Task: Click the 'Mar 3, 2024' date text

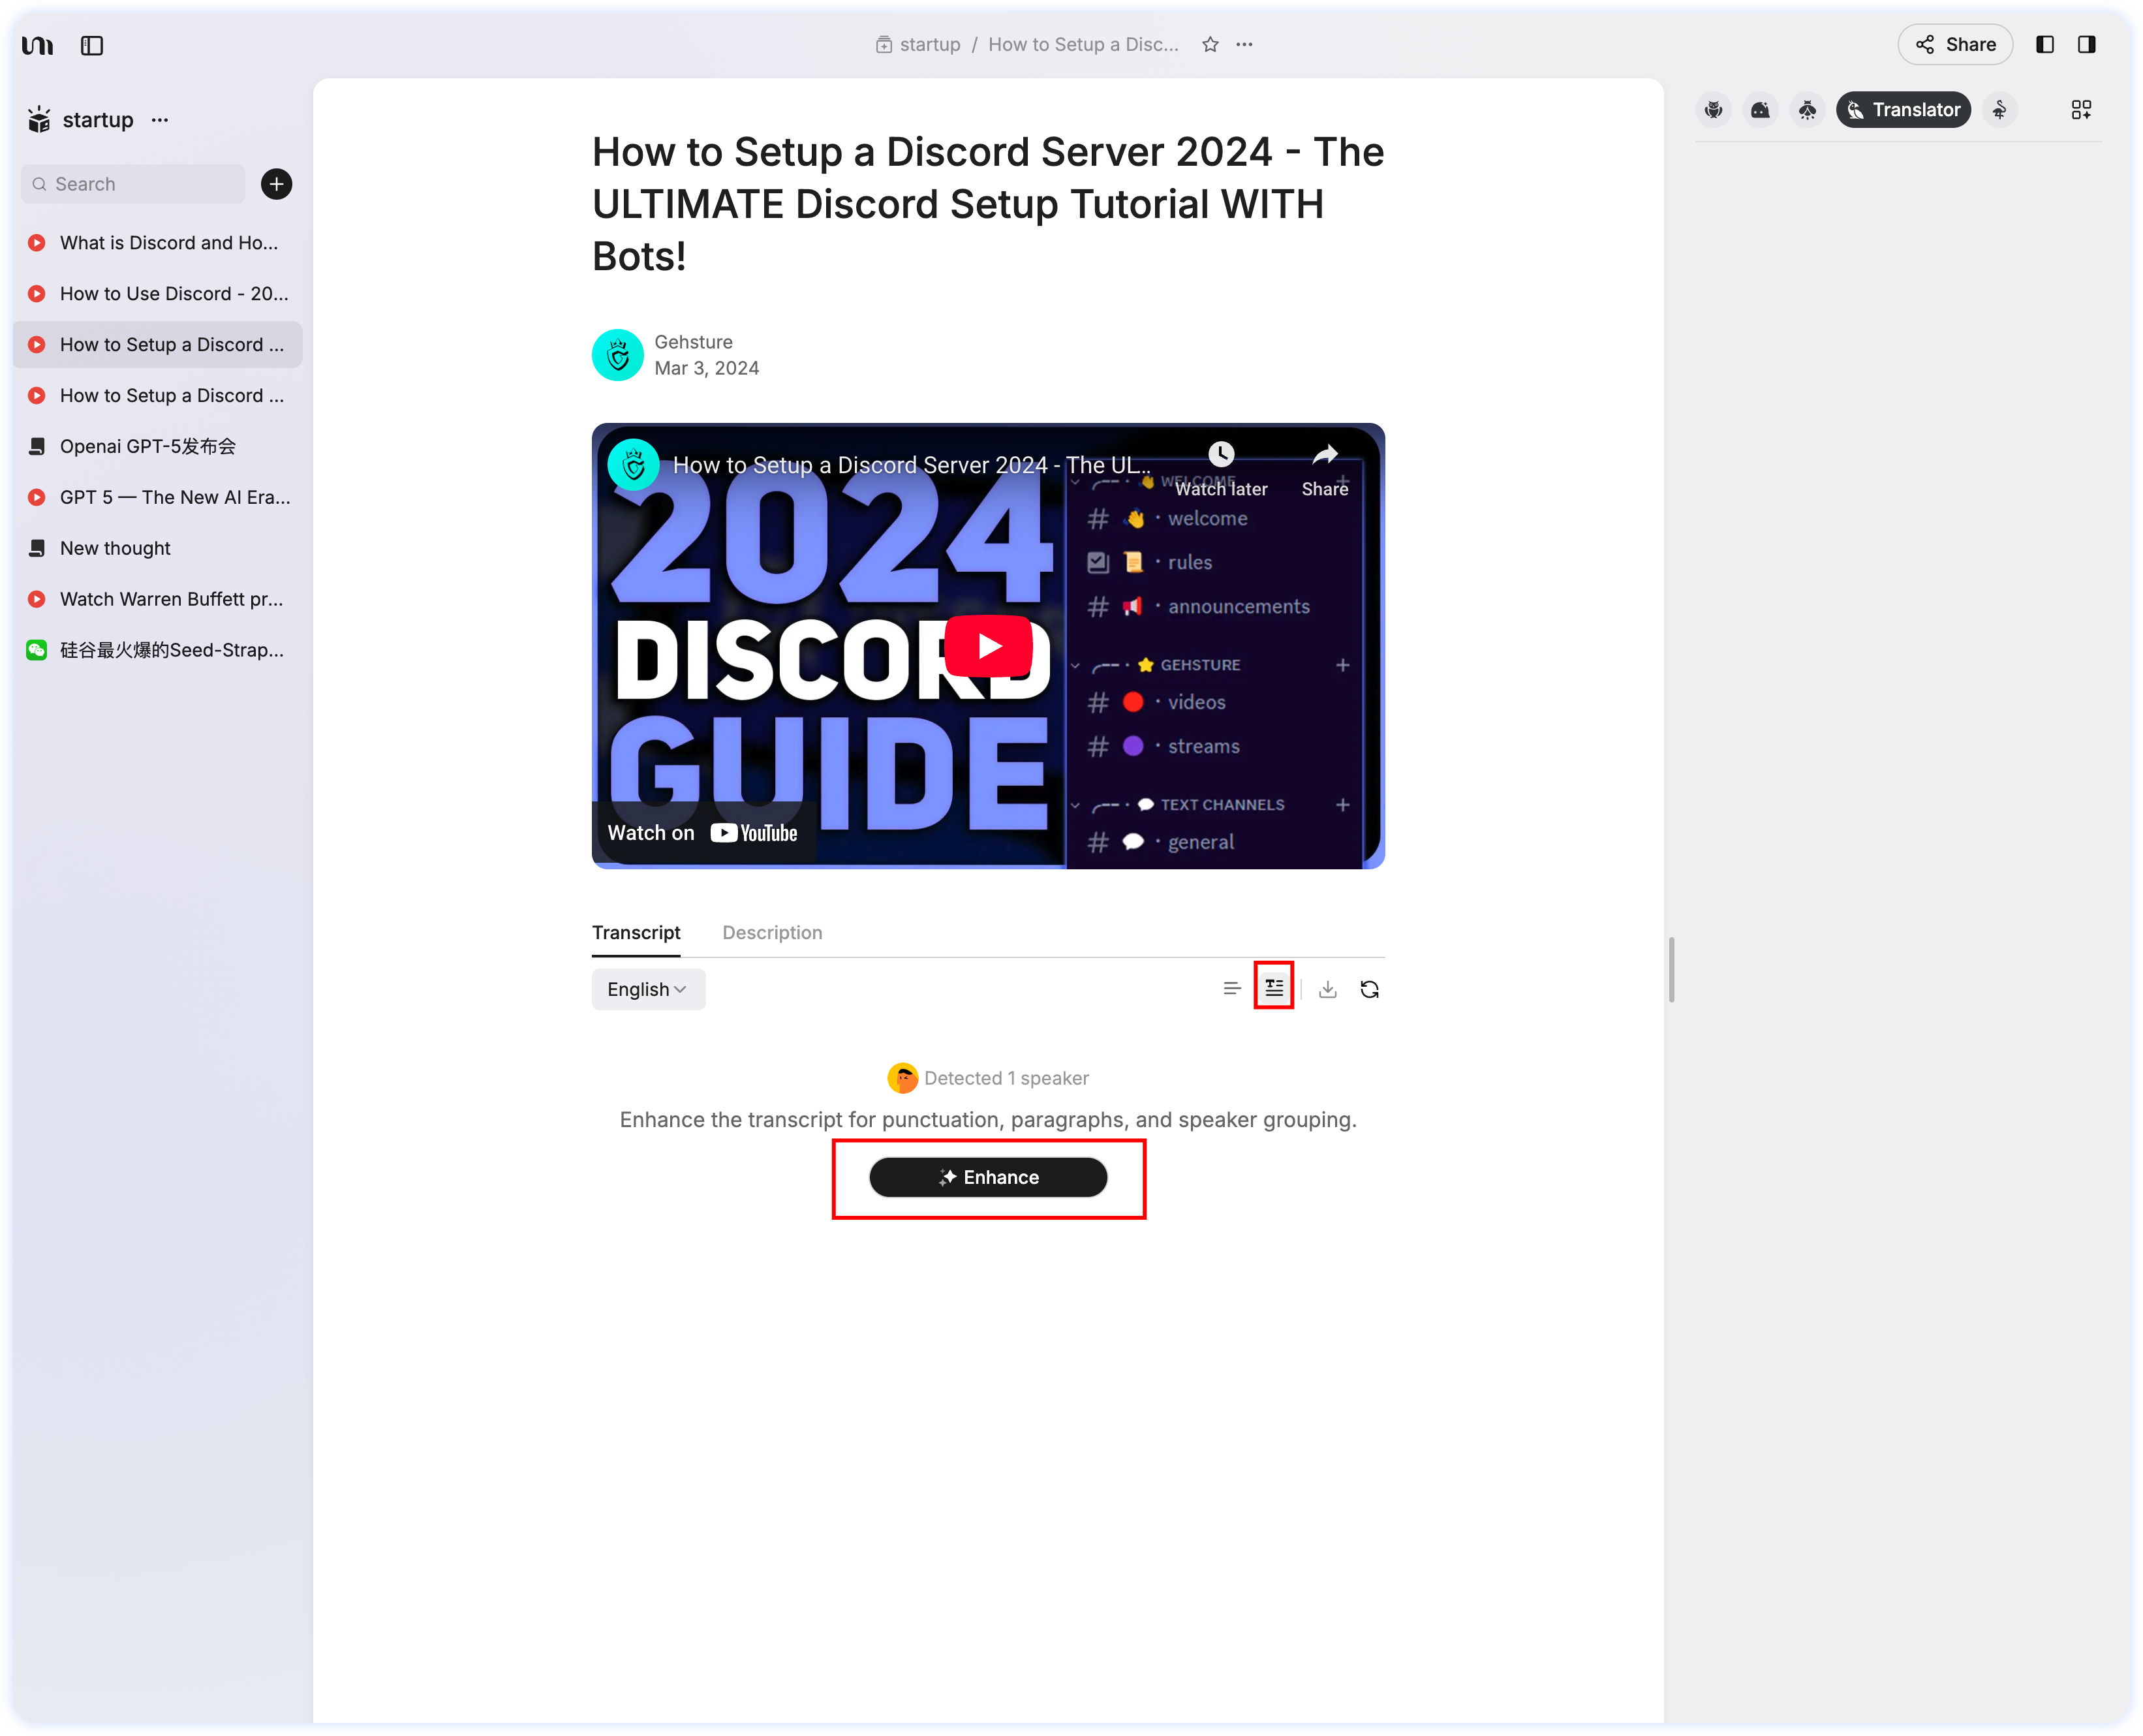Action: 706,368
